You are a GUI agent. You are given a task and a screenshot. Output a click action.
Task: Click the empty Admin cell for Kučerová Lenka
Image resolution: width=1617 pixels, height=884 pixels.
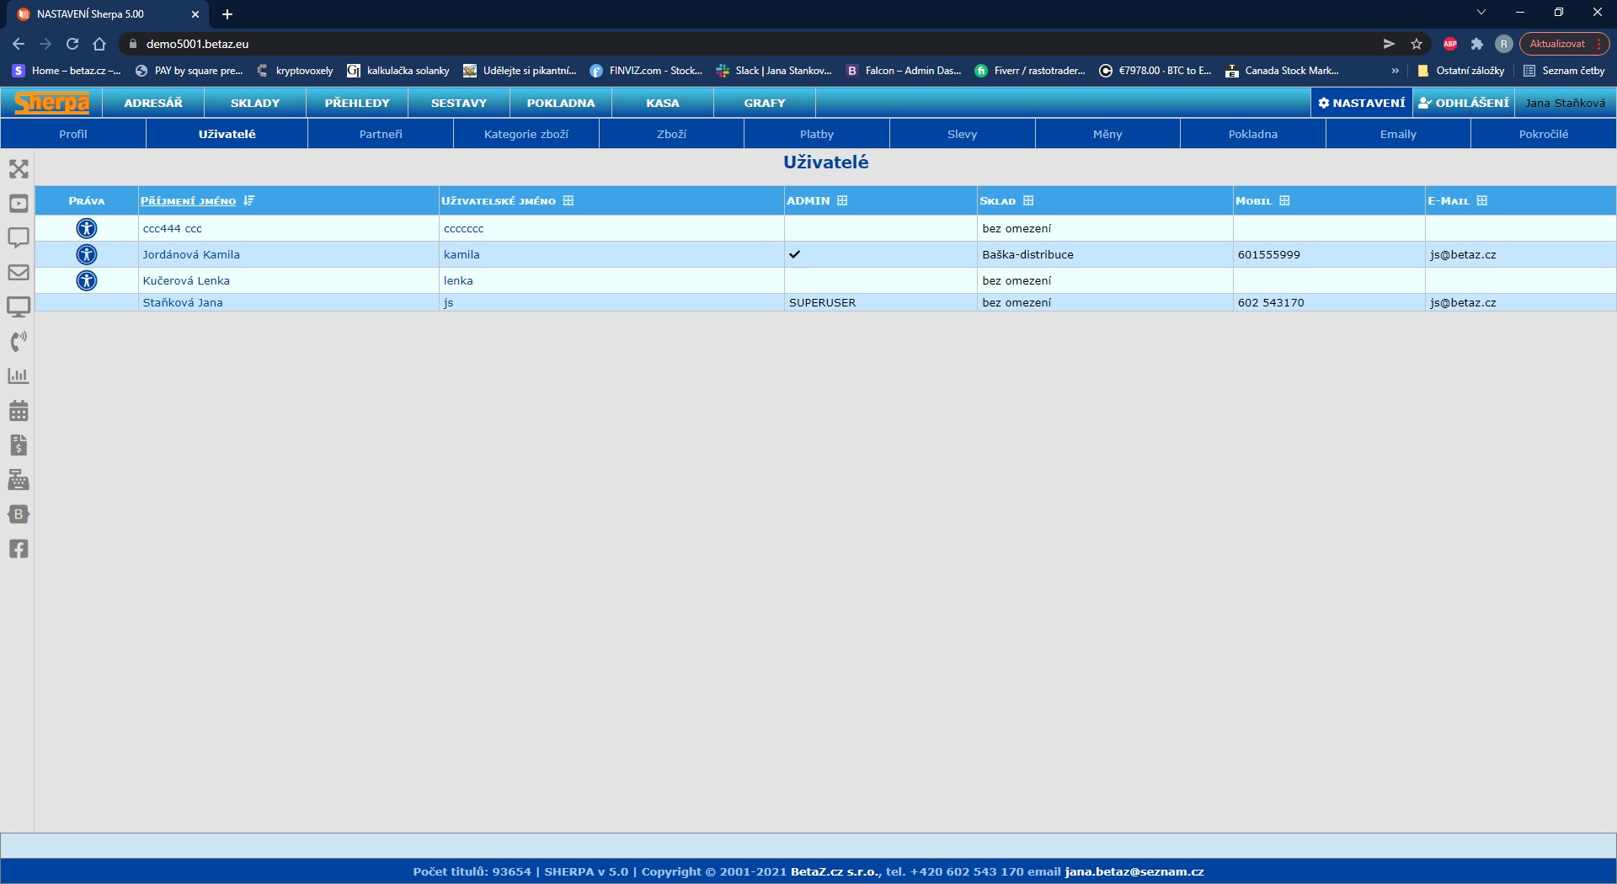coord(880,280)
